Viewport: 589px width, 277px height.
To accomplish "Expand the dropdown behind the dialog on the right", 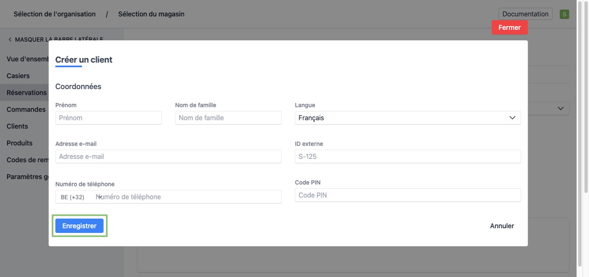I will click(560, 108).
